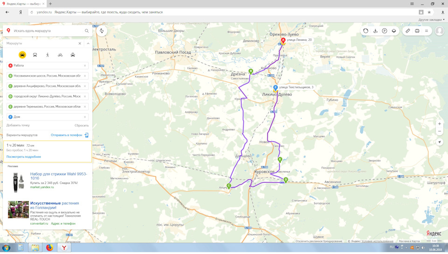This screenshot has width=448, height=254.
Task: Open Посмотреть подробнее route details
Action: click(x=24, y=156)
